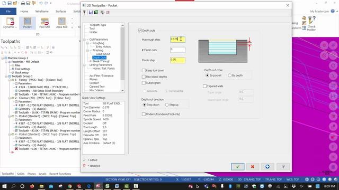Enable Use island depths checkbox
339x190 pixels.
point(144,77)
